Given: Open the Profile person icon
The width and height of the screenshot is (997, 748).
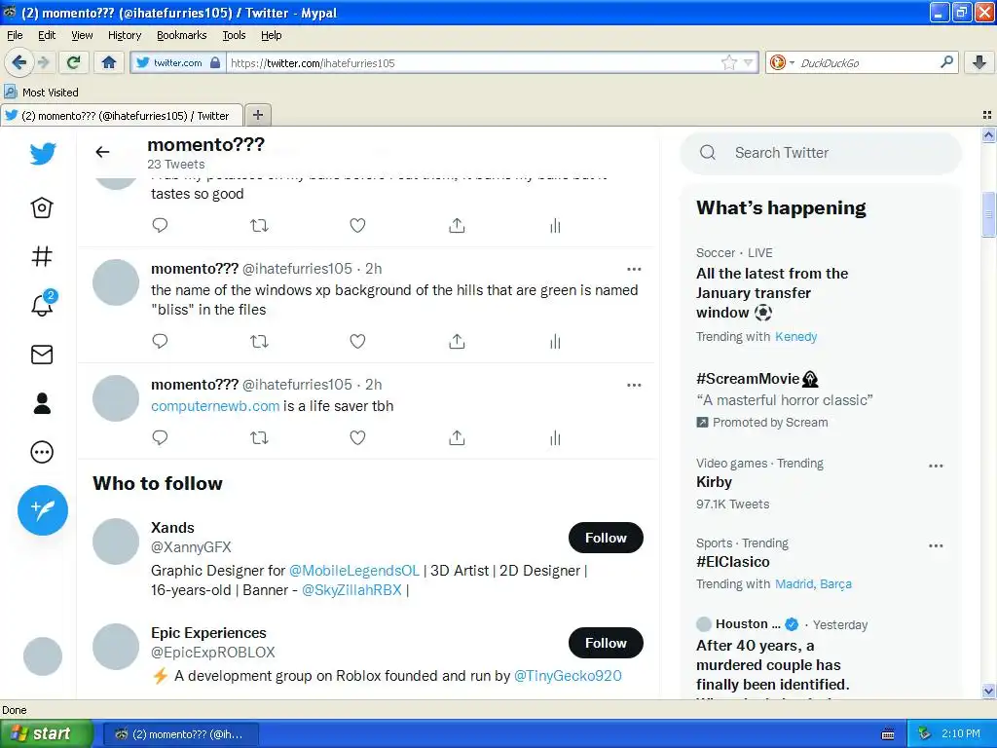Looking at the screenshot, I should click(x=42, y=403).
